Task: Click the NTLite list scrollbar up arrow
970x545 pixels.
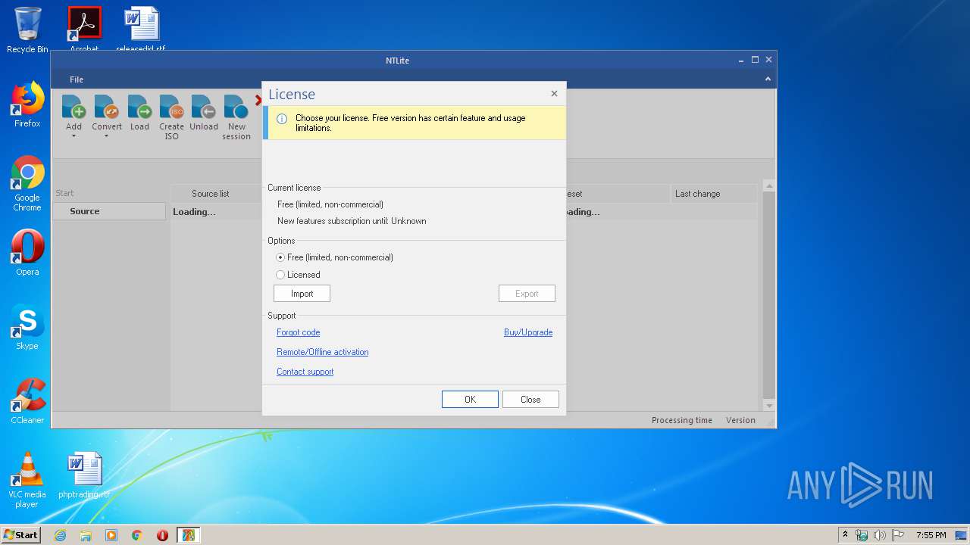Action: tap(769, 186)
